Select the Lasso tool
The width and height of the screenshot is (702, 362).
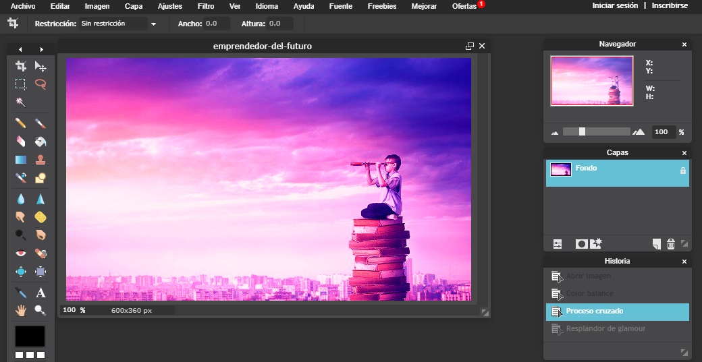(x=40, y=84)
